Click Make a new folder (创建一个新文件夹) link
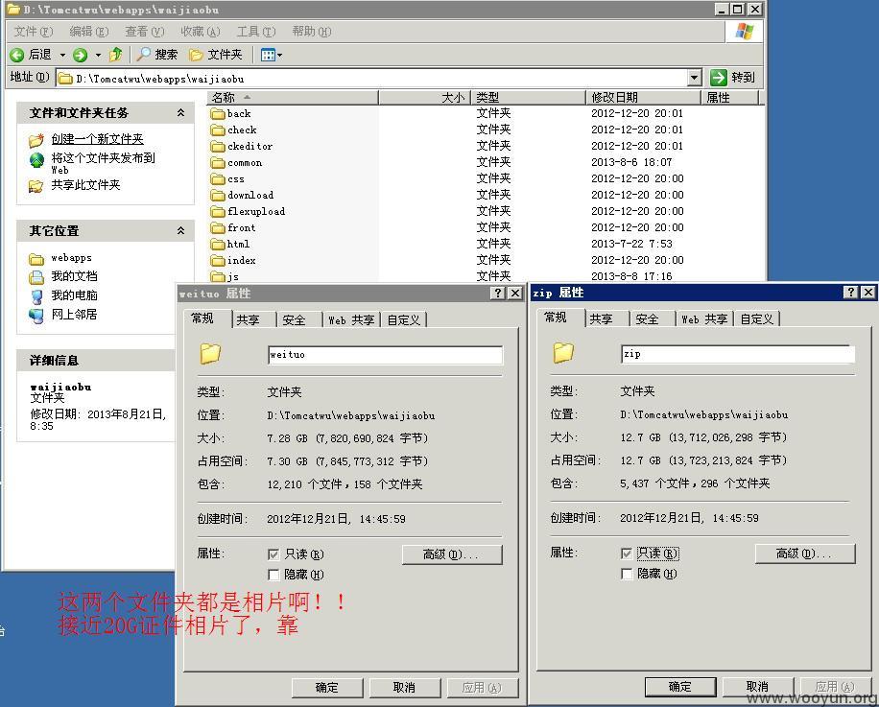Image resolution: width=879 pixels, height=707 pixels. (x=98, y=138)
